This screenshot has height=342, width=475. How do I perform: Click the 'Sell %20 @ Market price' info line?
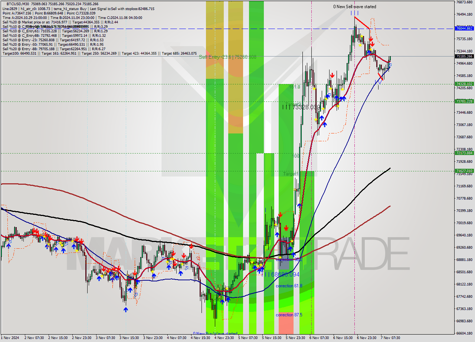click(60, 22)
